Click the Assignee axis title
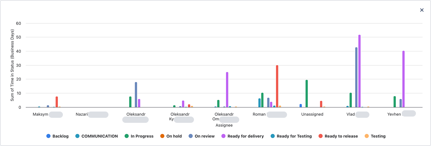This screenshot has width=431, height=146. (x=224, y=125)
